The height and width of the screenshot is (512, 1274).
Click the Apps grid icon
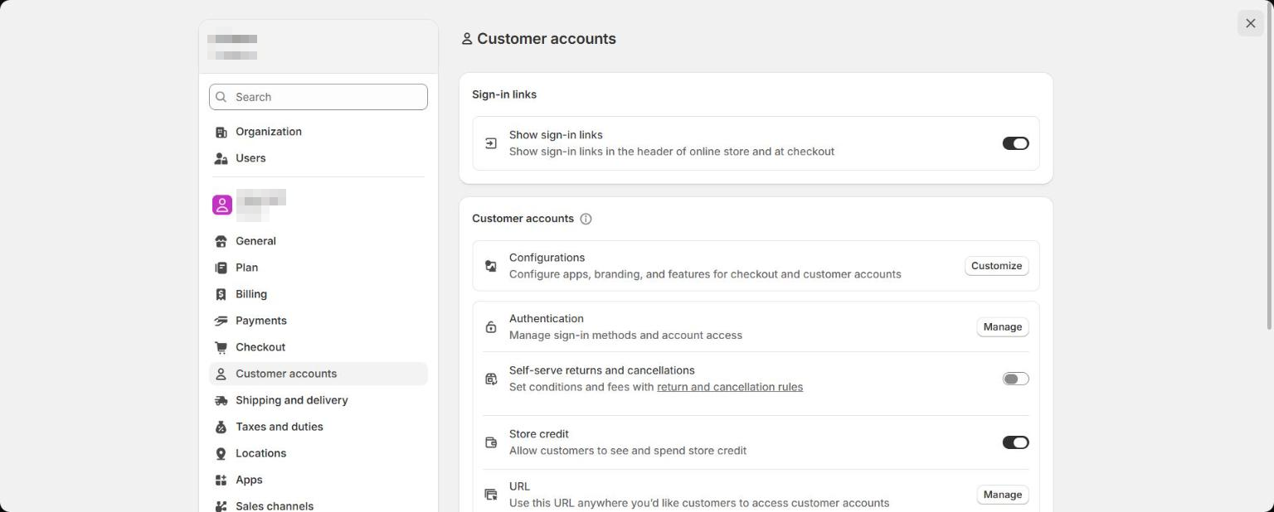(221, 480)
